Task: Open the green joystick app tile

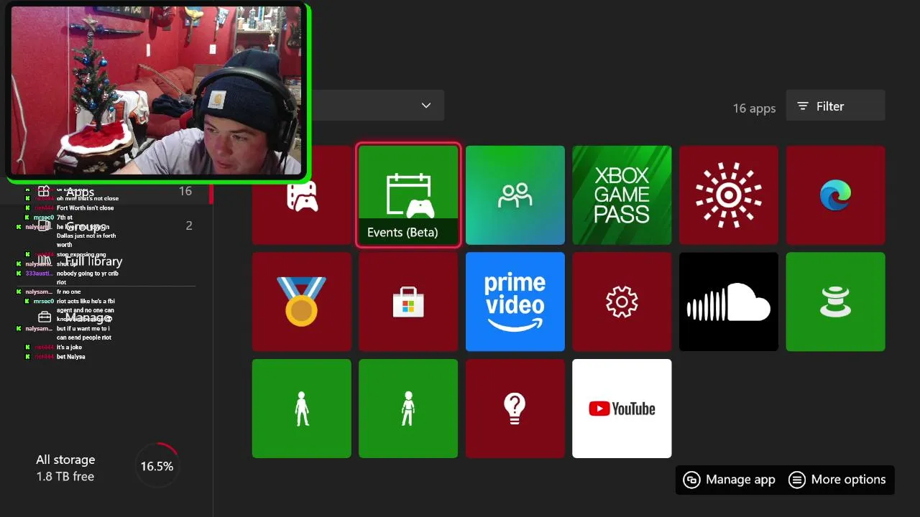Action: (836, 302)
